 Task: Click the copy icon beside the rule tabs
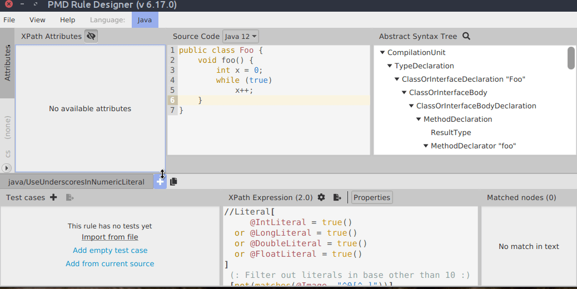[173, 181]
